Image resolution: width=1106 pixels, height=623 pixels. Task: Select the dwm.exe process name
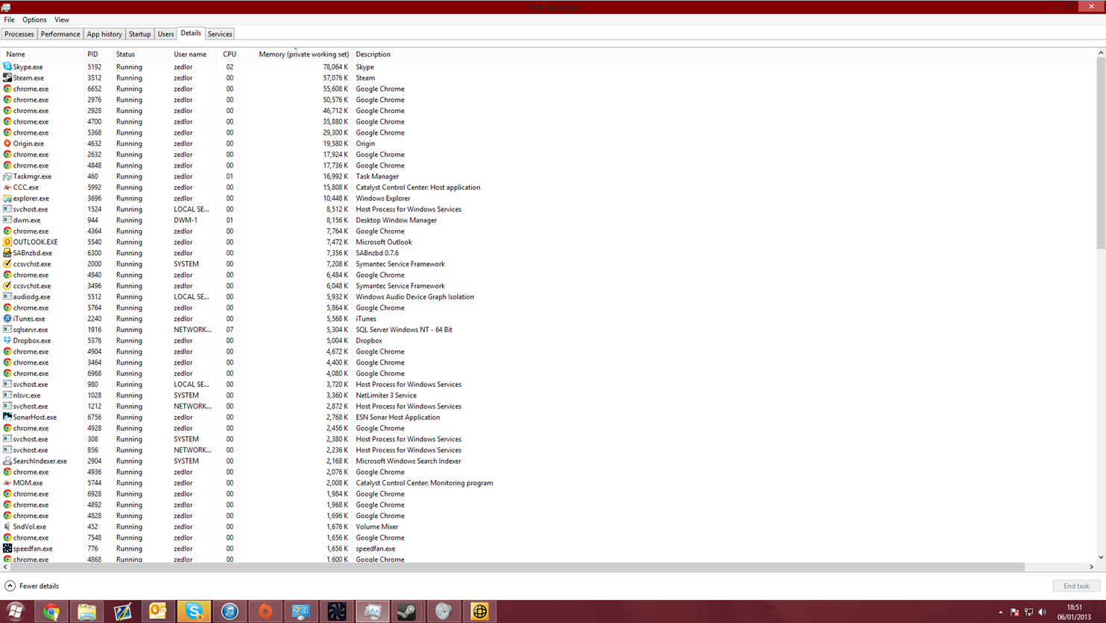(x=27, y=220)
